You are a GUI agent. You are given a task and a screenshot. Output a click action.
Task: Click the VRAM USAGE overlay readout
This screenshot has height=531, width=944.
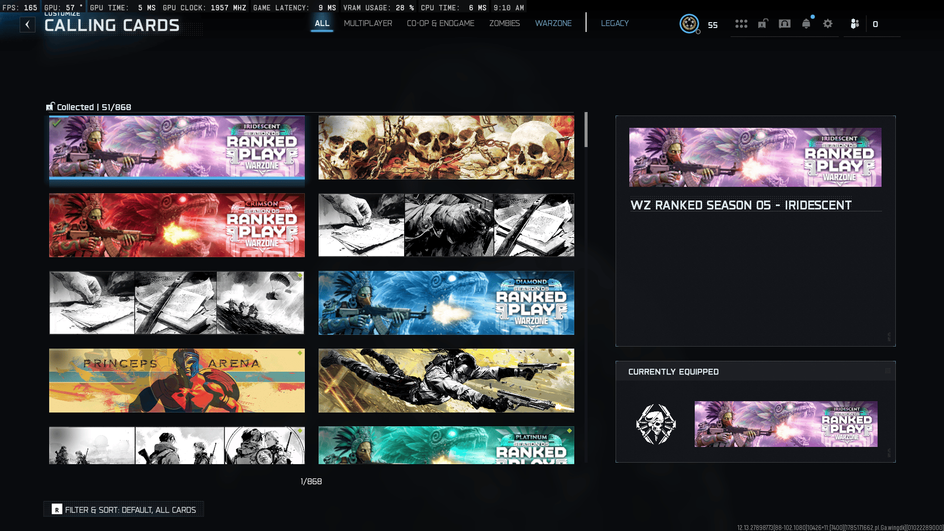(379, 8)
